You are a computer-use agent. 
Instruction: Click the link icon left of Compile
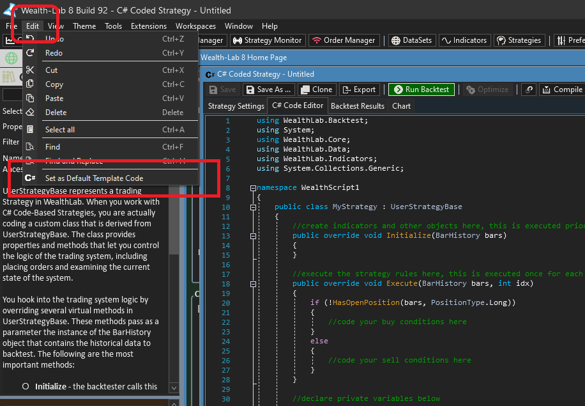tap(529, 90)
